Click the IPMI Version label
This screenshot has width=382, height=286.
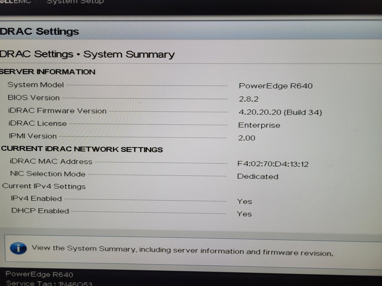[33, 136]
